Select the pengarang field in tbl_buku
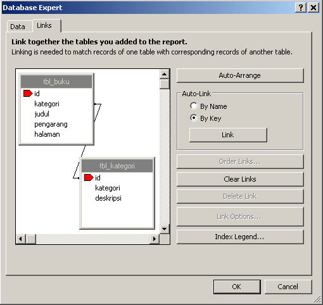 (51, 124)
